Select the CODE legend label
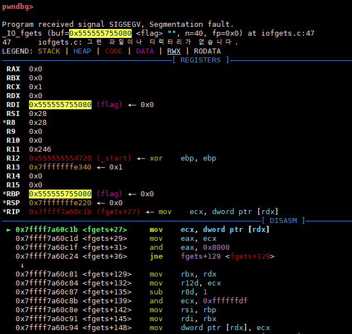The width and height of the screenshot is (352, 334). tap(114, 51)
